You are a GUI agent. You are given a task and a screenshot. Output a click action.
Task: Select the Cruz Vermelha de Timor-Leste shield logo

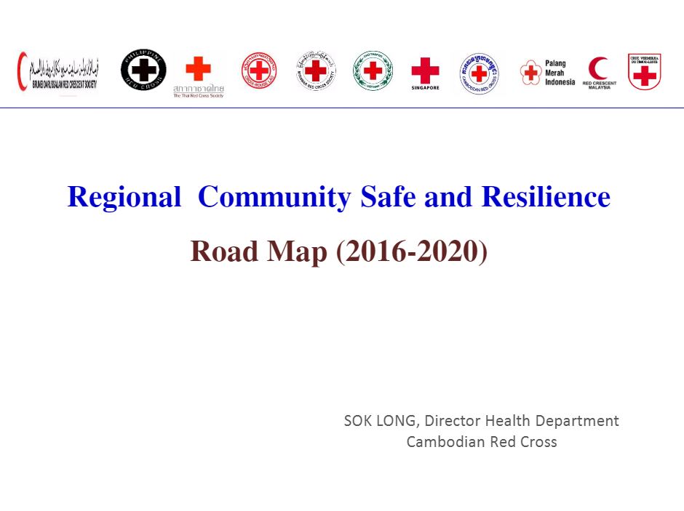click(x=643, y=73)
